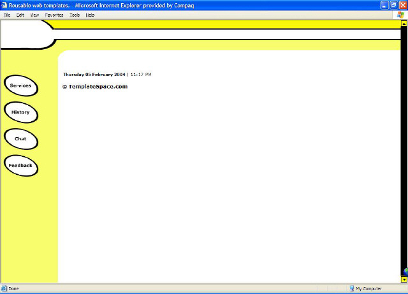
Task: Open the File menu
Action: pos(7,15)
